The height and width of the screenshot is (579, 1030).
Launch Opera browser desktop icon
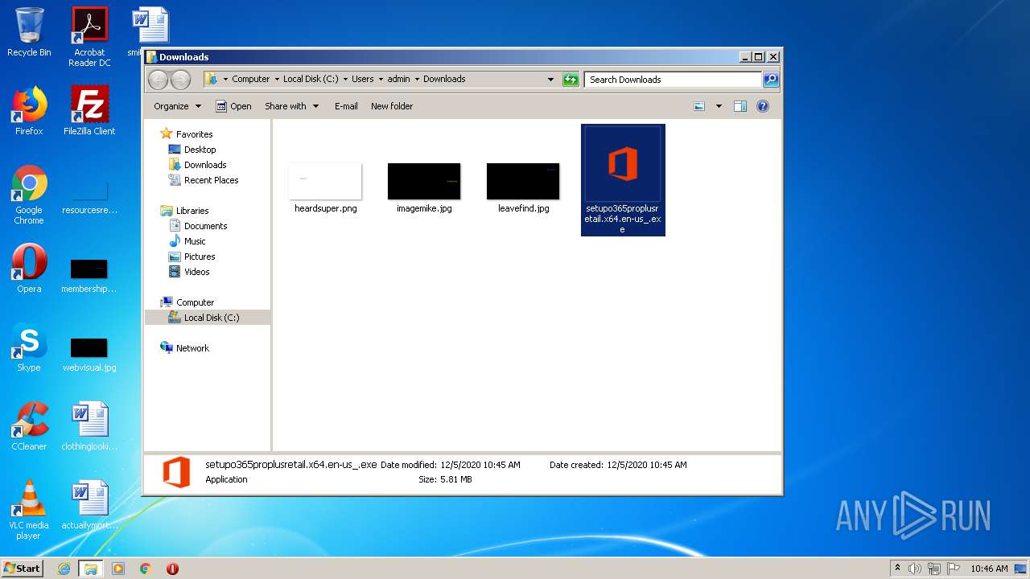click(x=29, y=269)
